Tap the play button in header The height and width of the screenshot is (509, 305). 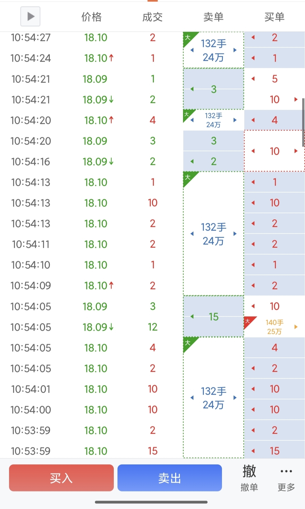tap(30, 16)
